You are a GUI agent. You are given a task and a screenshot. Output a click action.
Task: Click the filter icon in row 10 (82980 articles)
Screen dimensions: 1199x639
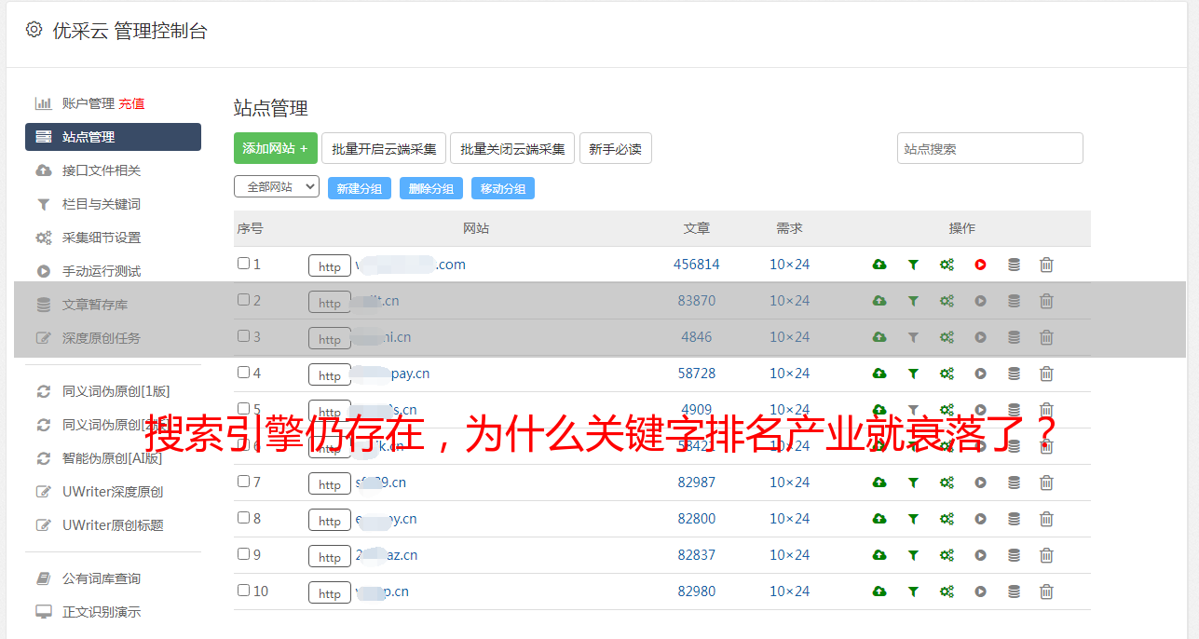(913, 591)
